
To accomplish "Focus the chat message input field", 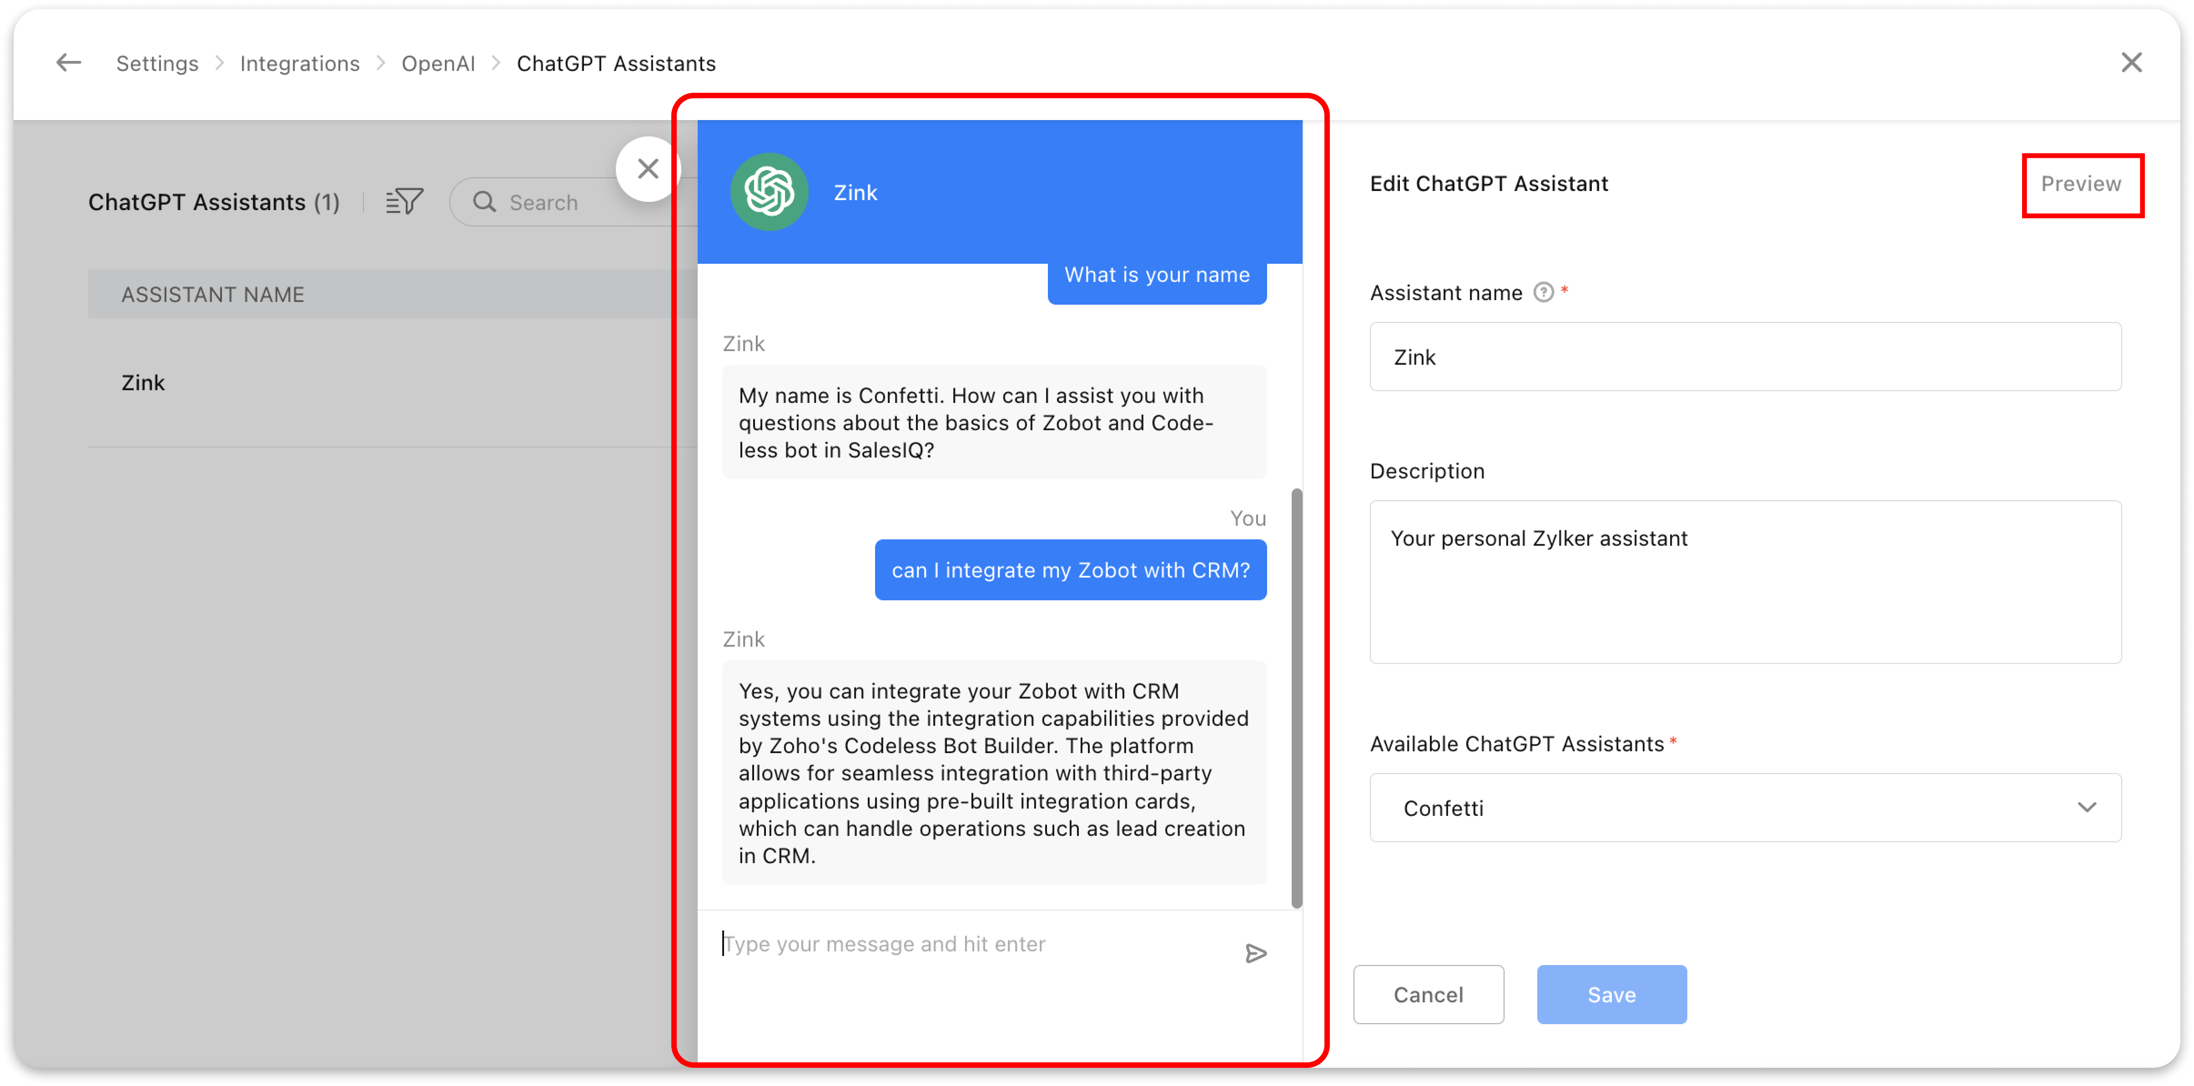I will click(x=971, y=945).
